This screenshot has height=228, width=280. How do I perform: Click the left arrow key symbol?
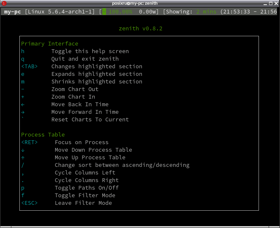[x=23, y=105]
